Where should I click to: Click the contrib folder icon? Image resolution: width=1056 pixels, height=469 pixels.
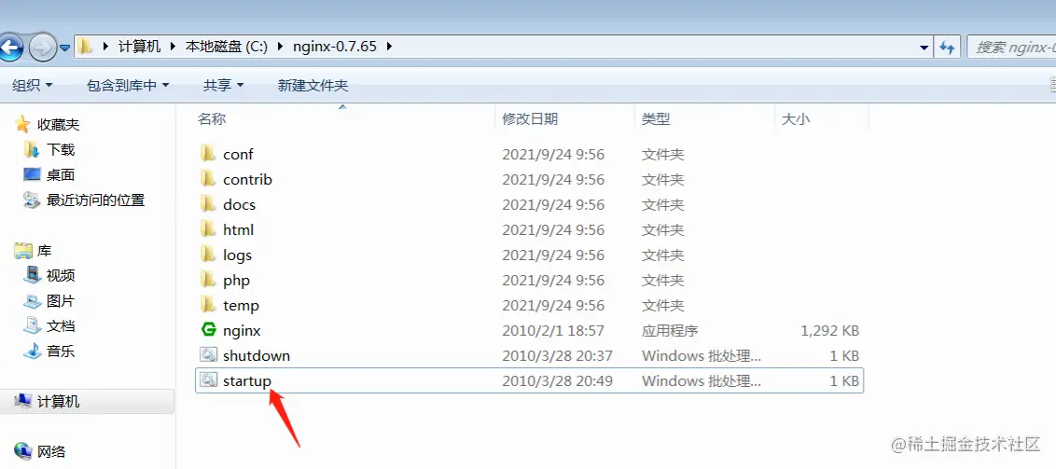(208, 180)
